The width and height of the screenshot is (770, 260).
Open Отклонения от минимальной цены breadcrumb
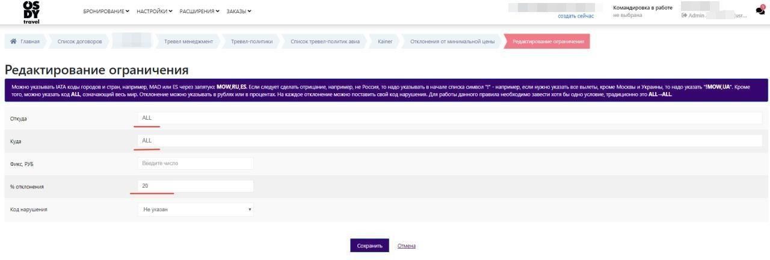452,42
